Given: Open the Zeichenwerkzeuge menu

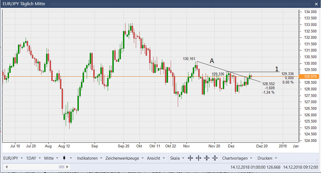Looking at the screenshot, I should [124, 158].
